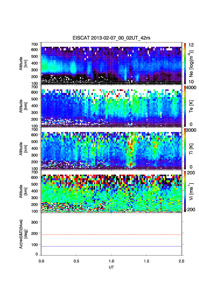Click the Vi ion velocity plot panel

tap(111, 191)
